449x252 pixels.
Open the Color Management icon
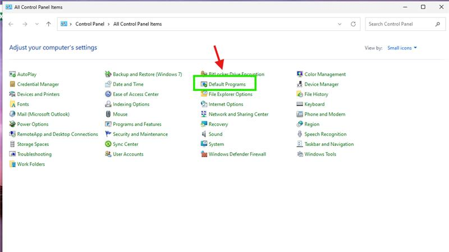click(300, 75)
